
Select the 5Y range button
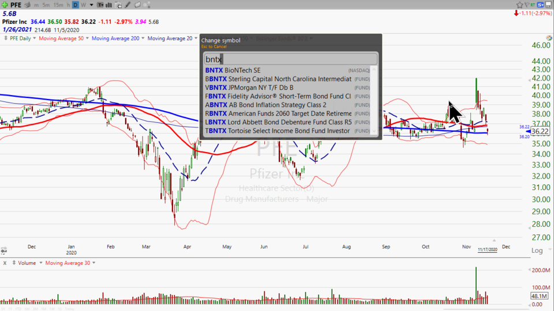coord(3,309)
